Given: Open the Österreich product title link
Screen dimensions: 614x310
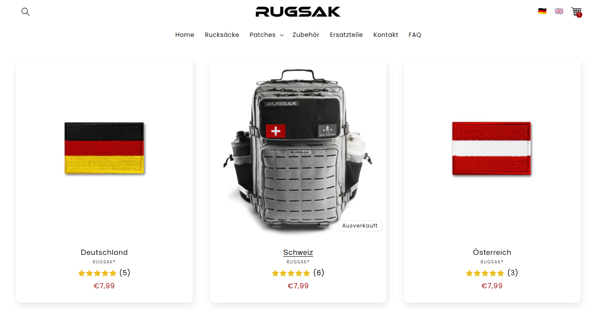Looking at the screenshot, I should coord(492,252).
